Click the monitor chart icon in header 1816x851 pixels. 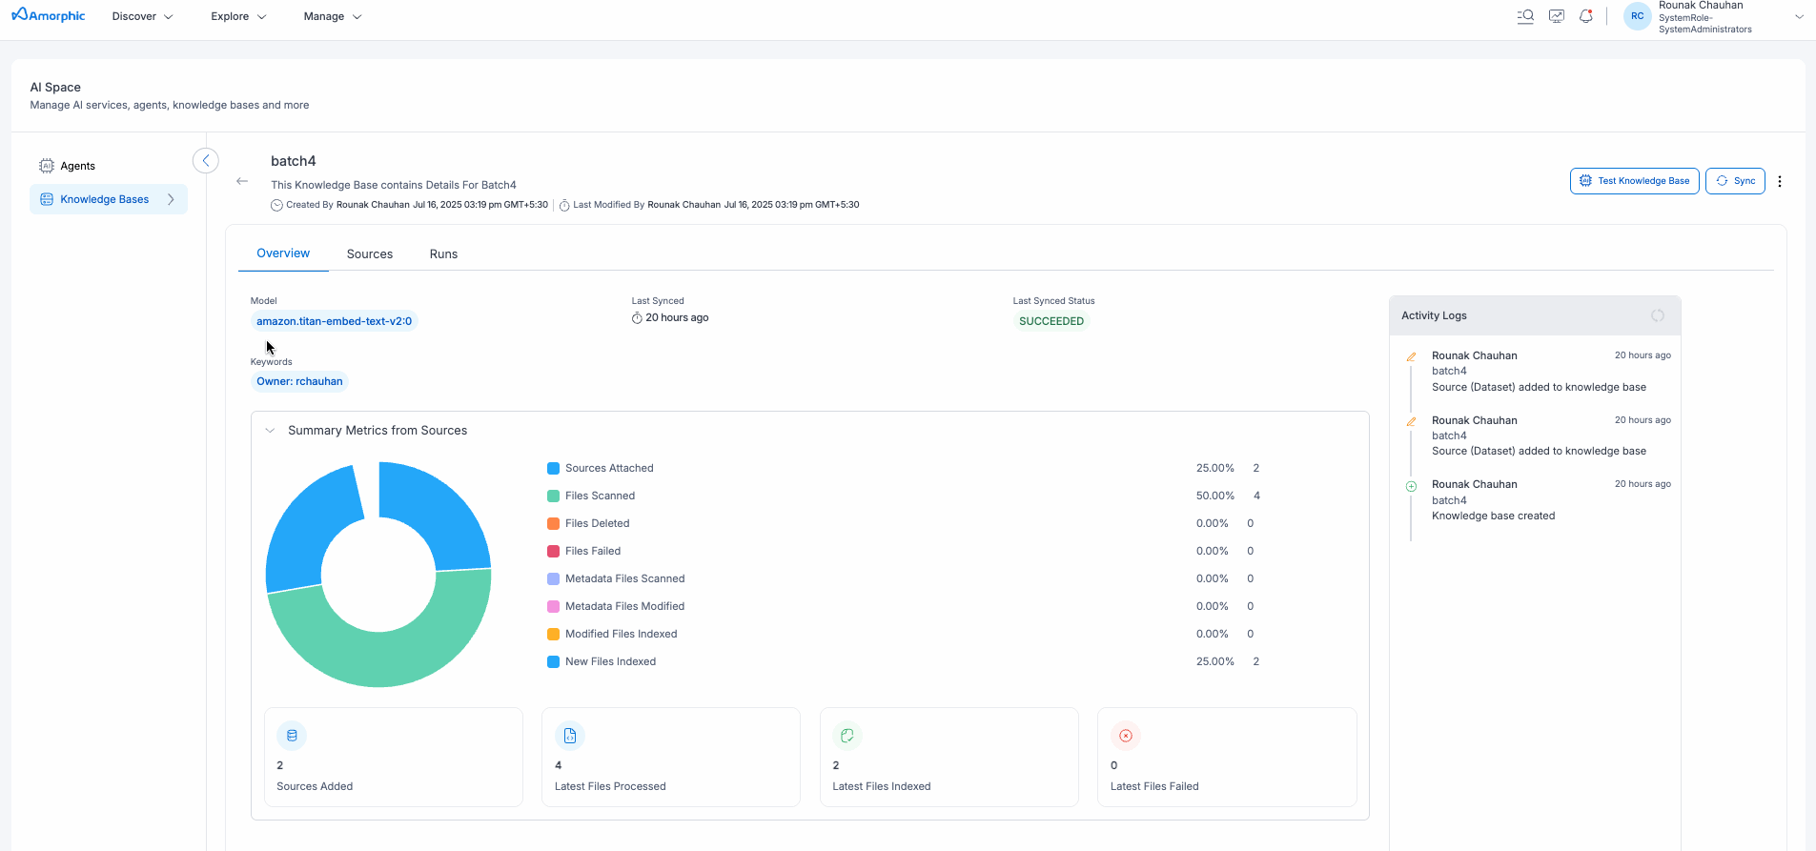(x=1557, y=16)
